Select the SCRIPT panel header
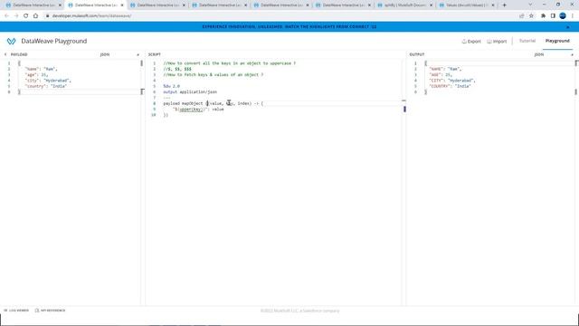 point(155,54)
